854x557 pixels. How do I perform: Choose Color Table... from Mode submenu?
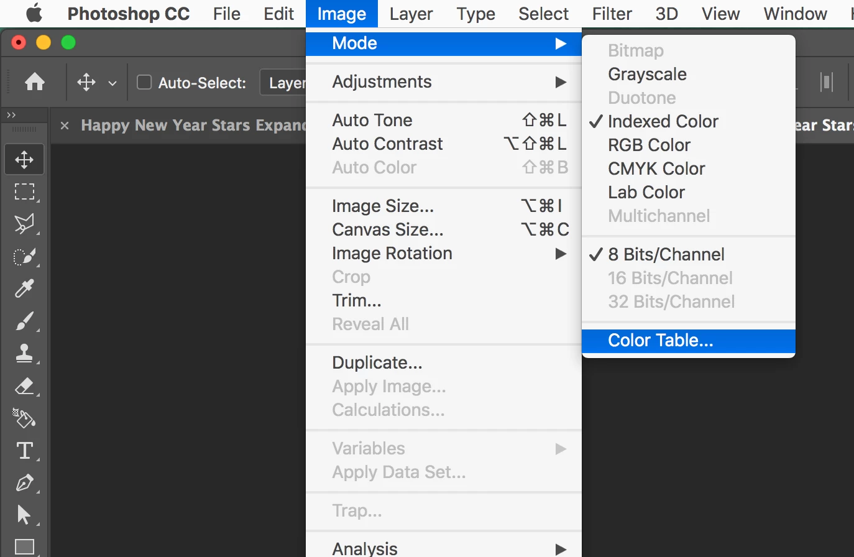pos(689,340)
